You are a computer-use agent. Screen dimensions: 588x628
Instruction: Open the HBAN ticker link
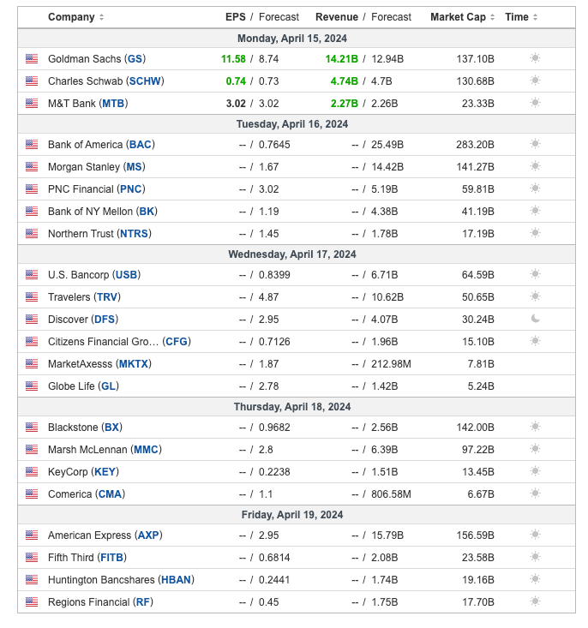click(x=176, y=580)
